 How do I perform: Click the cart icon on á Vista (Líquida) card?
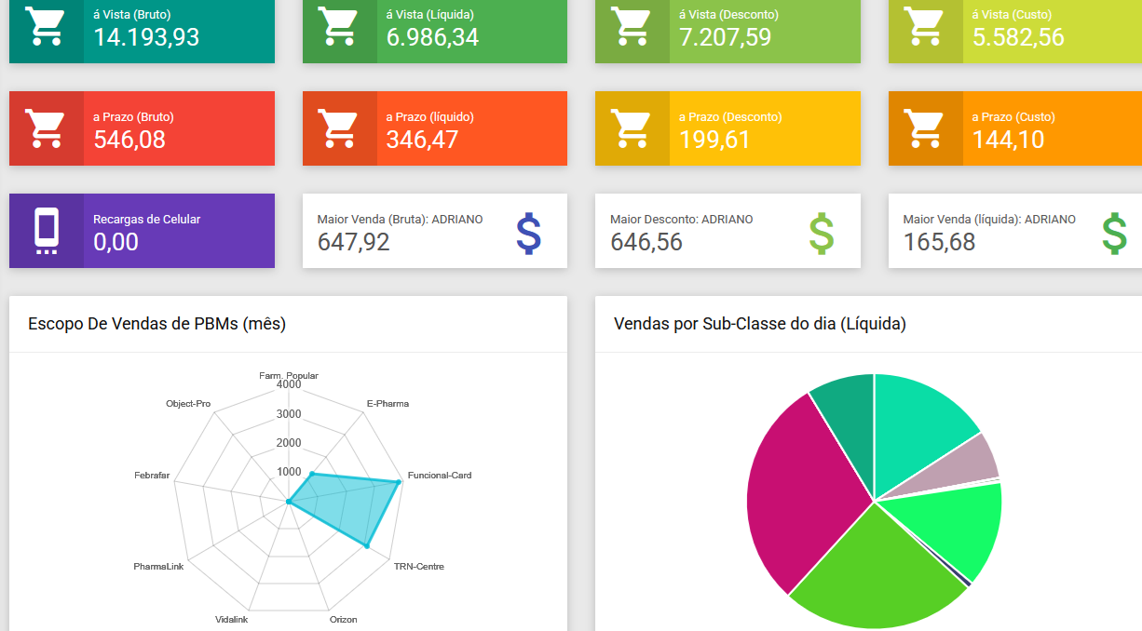339,26
